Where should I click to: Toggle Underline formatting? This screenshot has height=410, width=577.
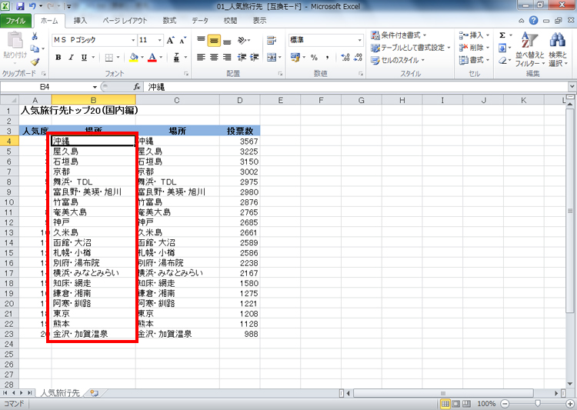(84, 58)
